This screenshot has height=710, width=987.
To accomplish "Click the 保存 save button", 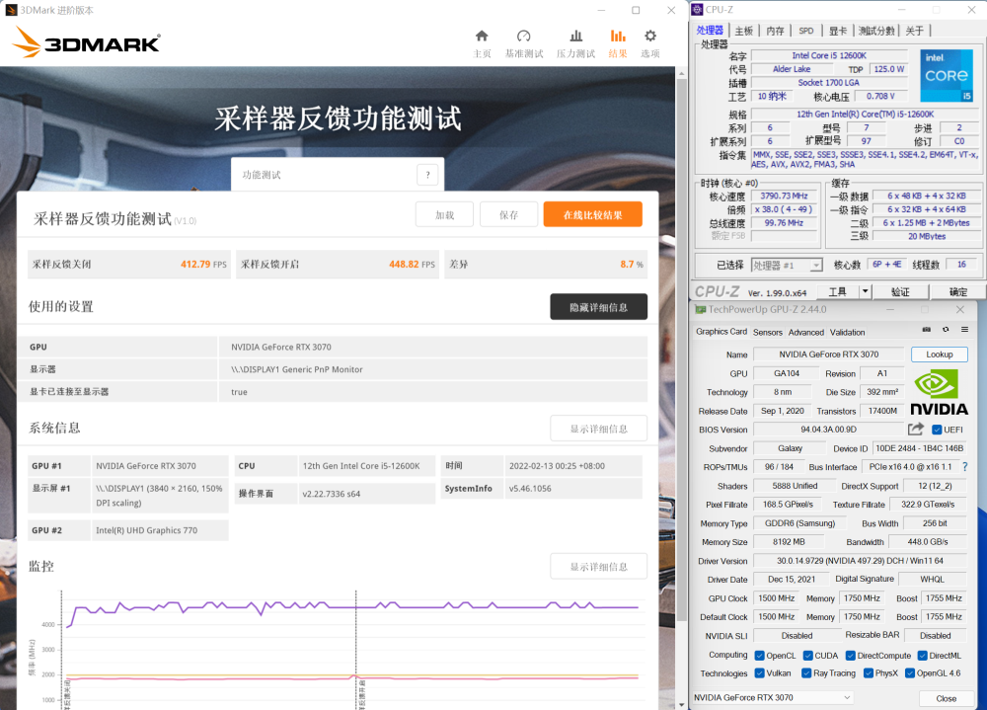I will click(508, 215).
